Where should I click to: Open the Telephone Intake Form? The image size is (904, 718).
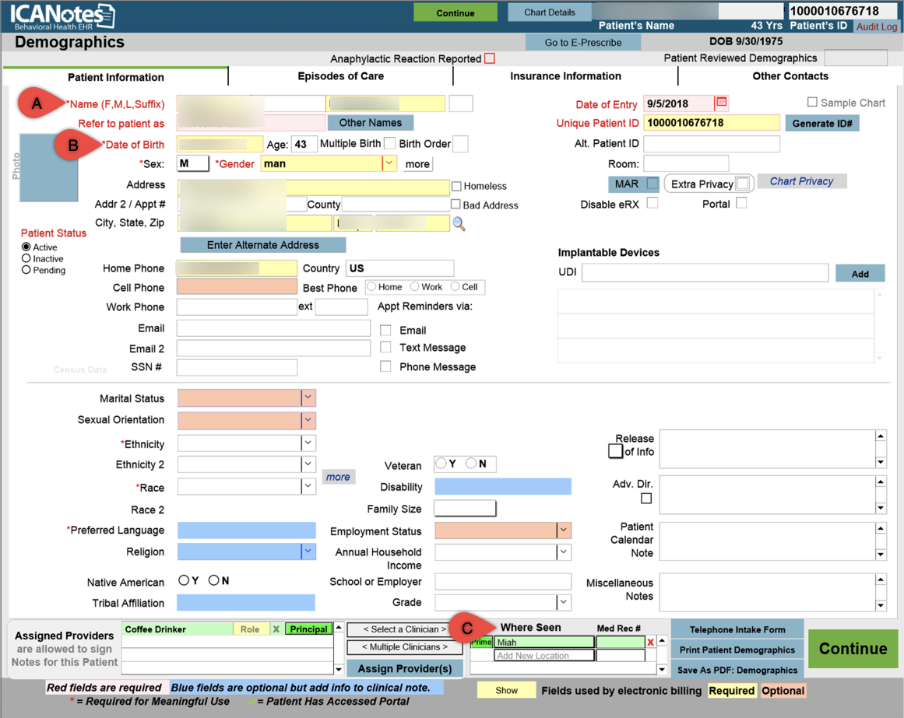tap(735, 629)
